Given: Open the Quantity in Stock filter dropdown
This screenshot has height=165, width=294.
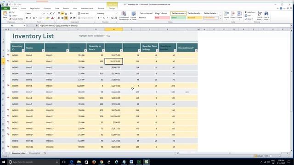Looking at the screenshot, I should pos(103,50).
